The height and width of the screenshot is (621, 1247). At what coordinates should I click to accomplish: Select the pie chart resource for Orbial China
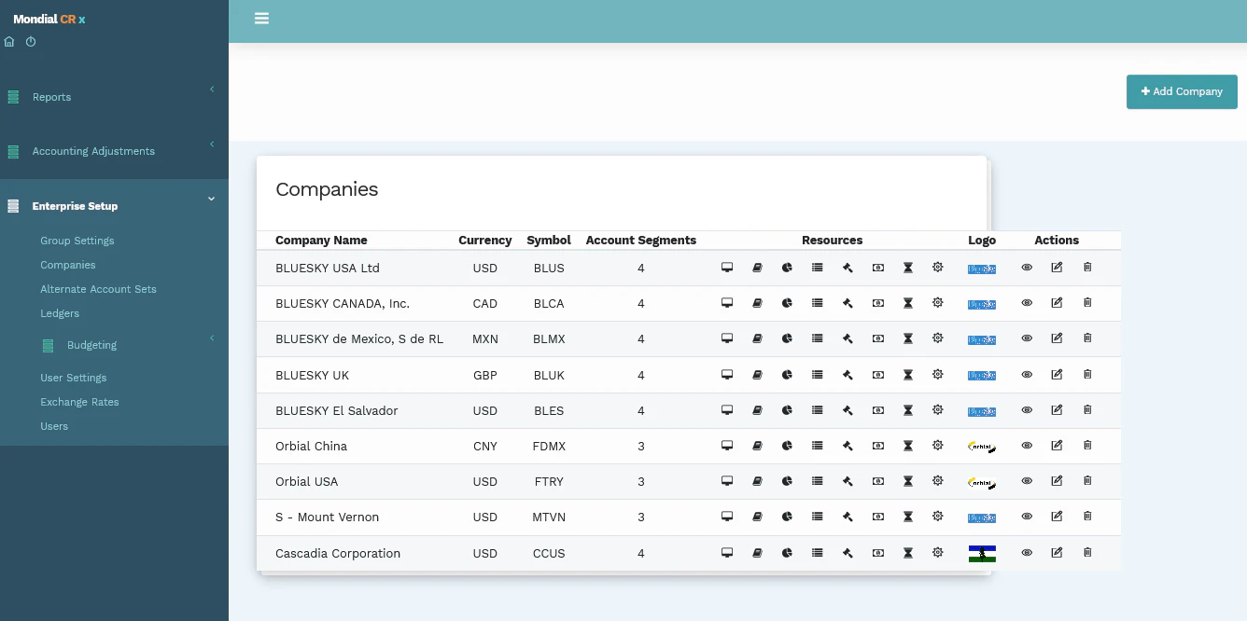[787, 446]
